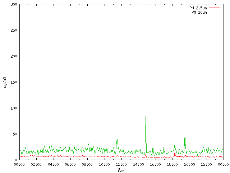Click the 08:00 time label
The width and height of the screenshot is (230, 173).
point(87,164)
